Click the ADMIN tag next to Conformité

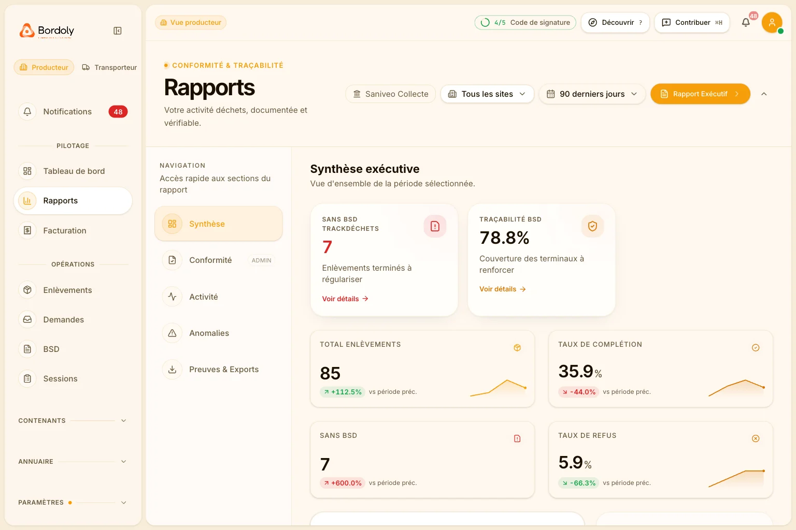262,260
